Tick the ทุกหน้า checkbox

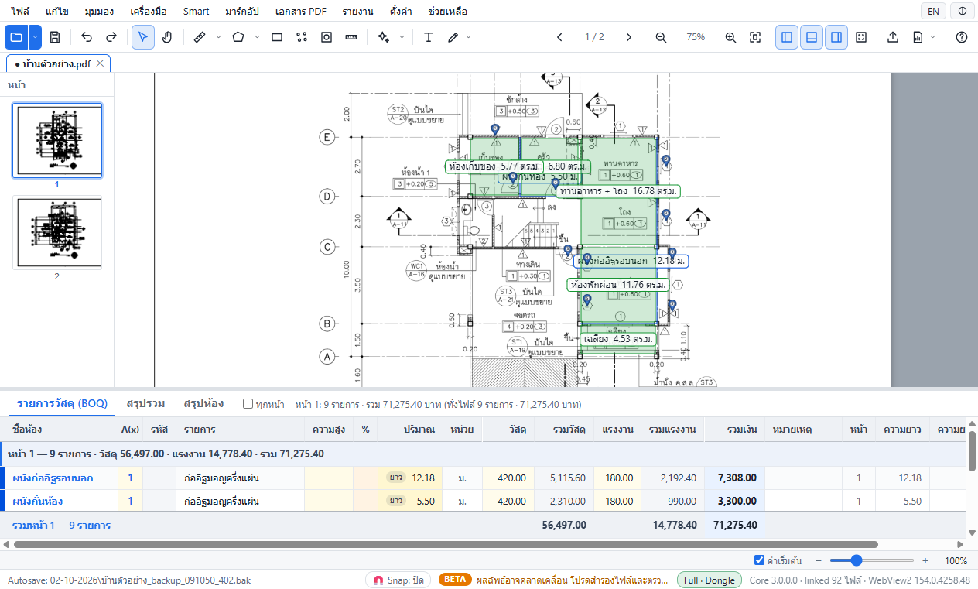point(248,404)
